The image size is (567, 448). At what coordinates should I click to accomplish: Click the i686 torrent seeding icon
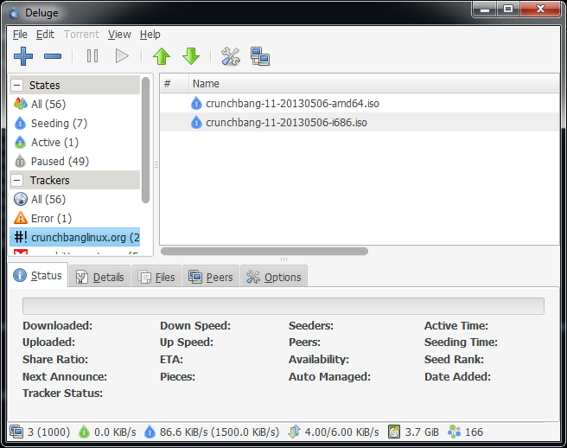pos(196,122)
